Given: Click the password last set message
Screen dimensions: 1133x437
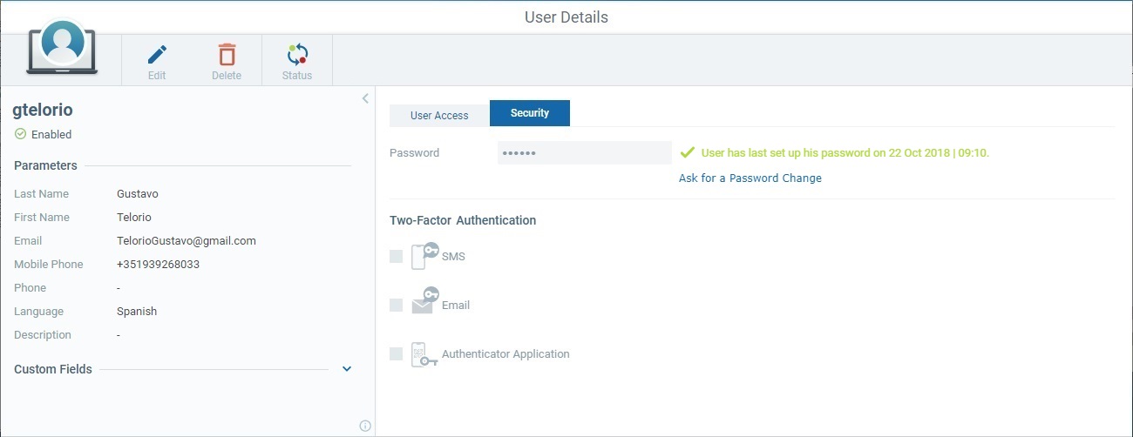Looking at the screenshot, I should pos(845,152).
